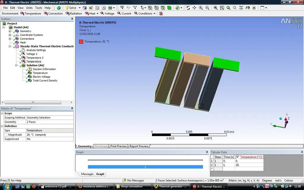This screenshot has height=190, width=304.
Task: Select Temperature 2 in outline
Action: 35,58
